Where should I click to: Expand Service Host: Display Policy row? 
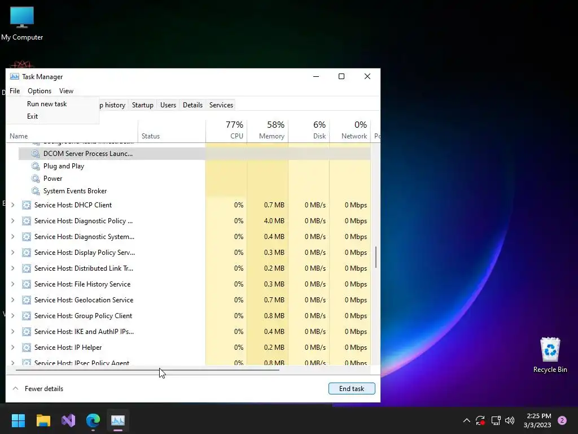point(13,253)
